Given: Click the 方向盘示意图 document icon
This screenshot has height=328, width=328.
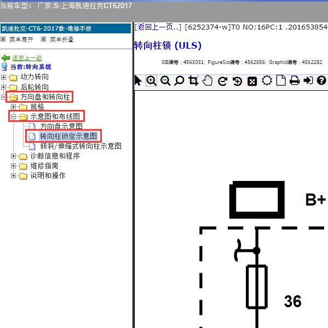Looking at the screenshot, I should tap(32, 126).
